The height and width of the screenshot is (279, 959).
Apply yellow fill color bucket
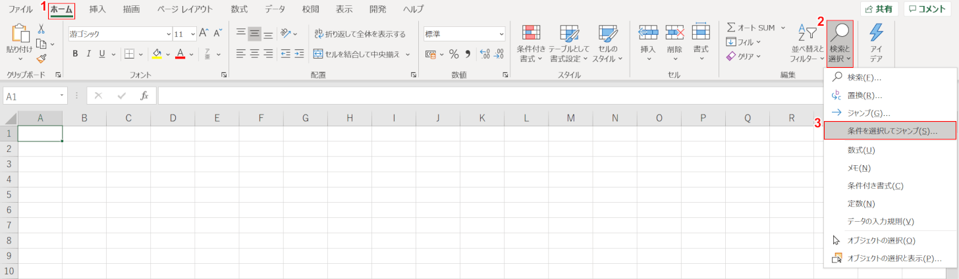tap(157, 54)
